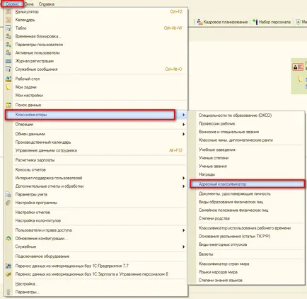The width and height of the screenshot is (307, 299).
Task: Choose Классификатор использования рабочего времени
Action: click(x=245, y=228)
